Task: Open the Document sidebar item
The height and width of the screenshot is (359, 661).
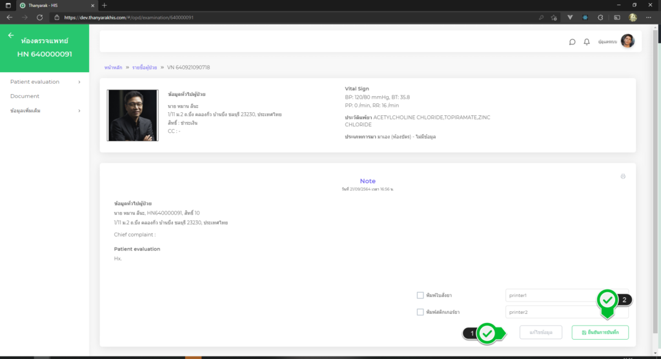Action: click(25, 96)
